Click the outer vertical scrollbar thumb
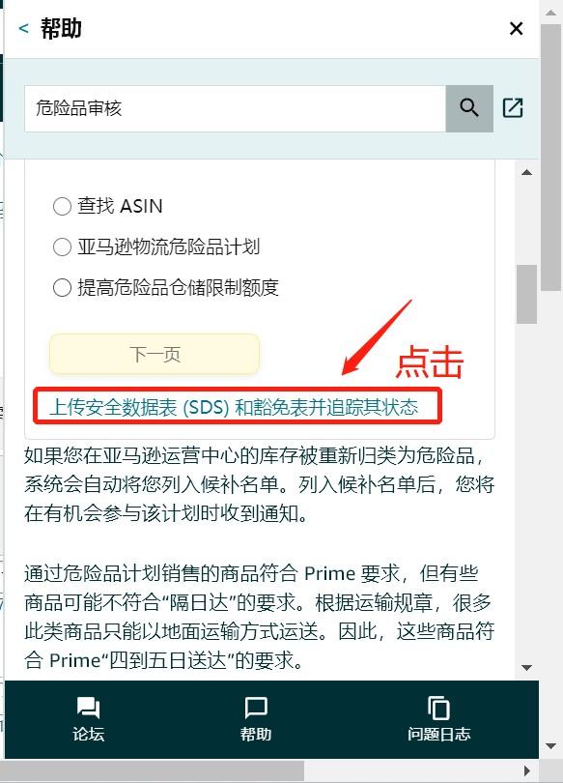Screen dimensions: 563x783 click(x=551, y=156)
